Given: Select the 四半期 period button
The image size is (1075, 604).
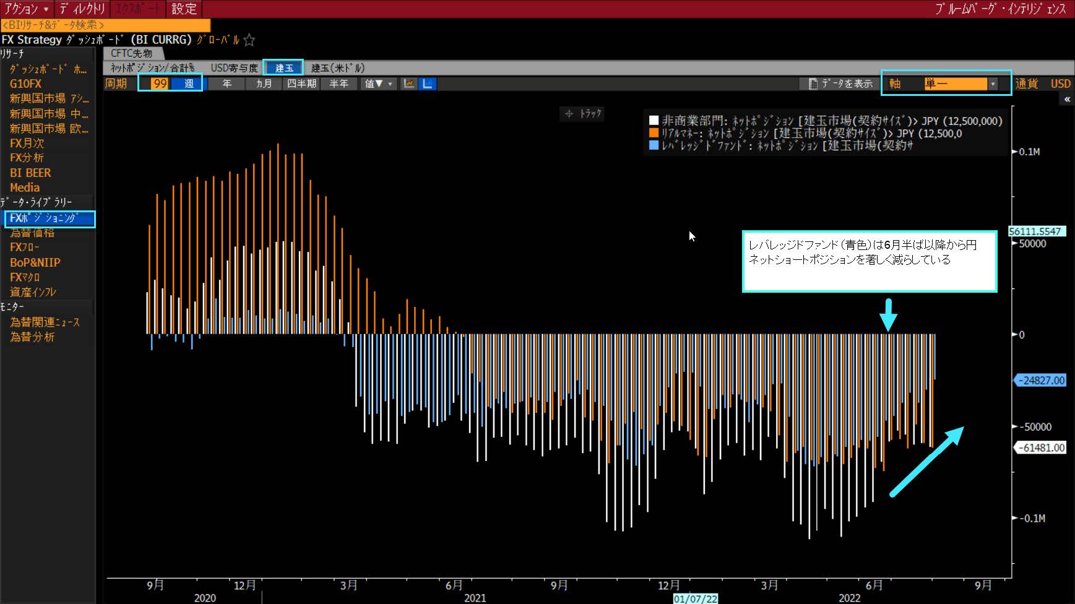Looking at the screenshot, I should pyautogui.click(x=301, y=84).
